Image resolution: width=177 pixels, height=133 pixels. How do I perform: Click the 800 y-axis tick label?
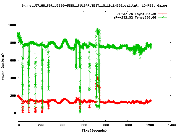coord(13,43)
